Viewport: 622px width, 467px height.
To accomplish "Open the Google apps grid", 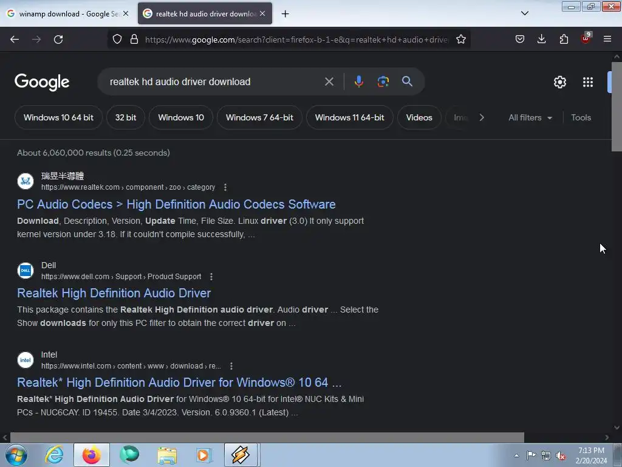I will coord(588,82).
